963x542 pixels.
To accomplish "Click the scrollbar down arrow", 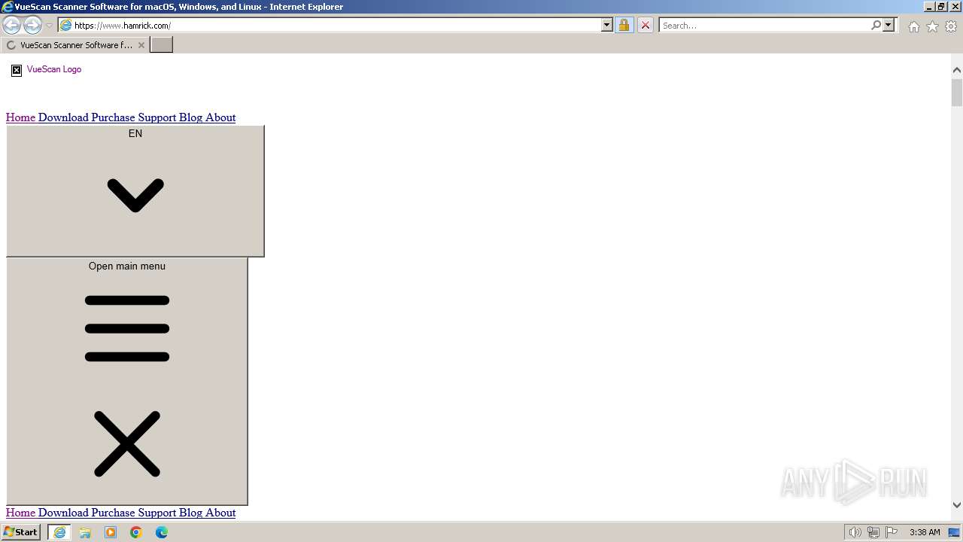I will [x=956, y=505].
